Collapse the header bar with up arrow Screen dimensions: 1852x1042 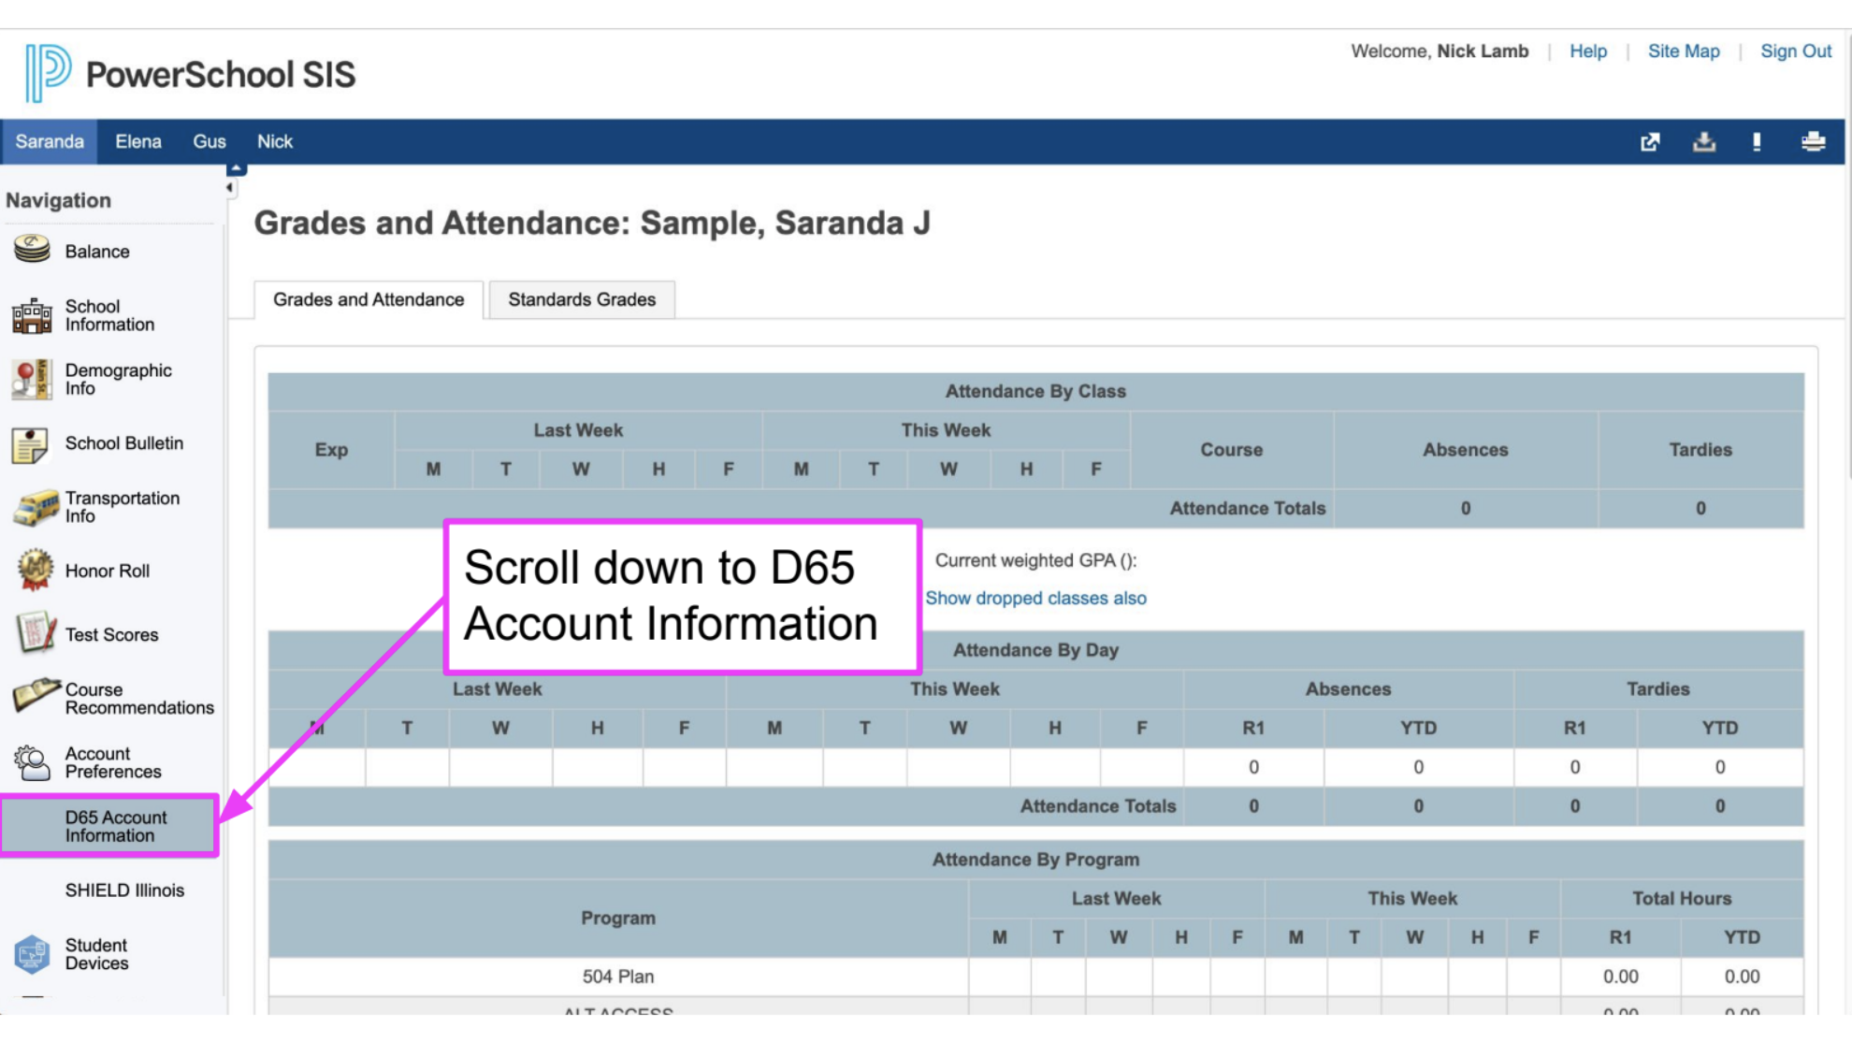click(237, 169)
